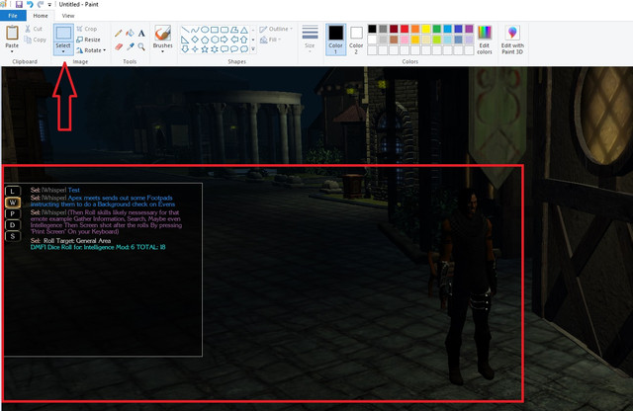The height and width of the screenshot is (411, 633).
Task: Pick the Oval shape
Action: [205, 30]
